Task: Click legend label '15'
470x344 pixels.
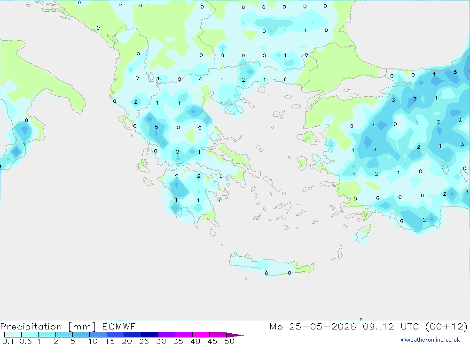Action: click(x=110, y=341)
